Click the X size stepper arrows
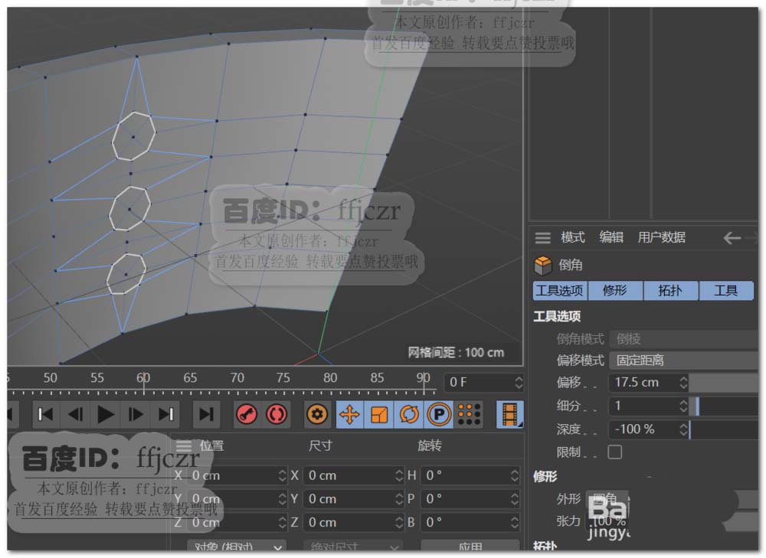The height and width of the screenshot is (558, 766). [x=399, y=475]
